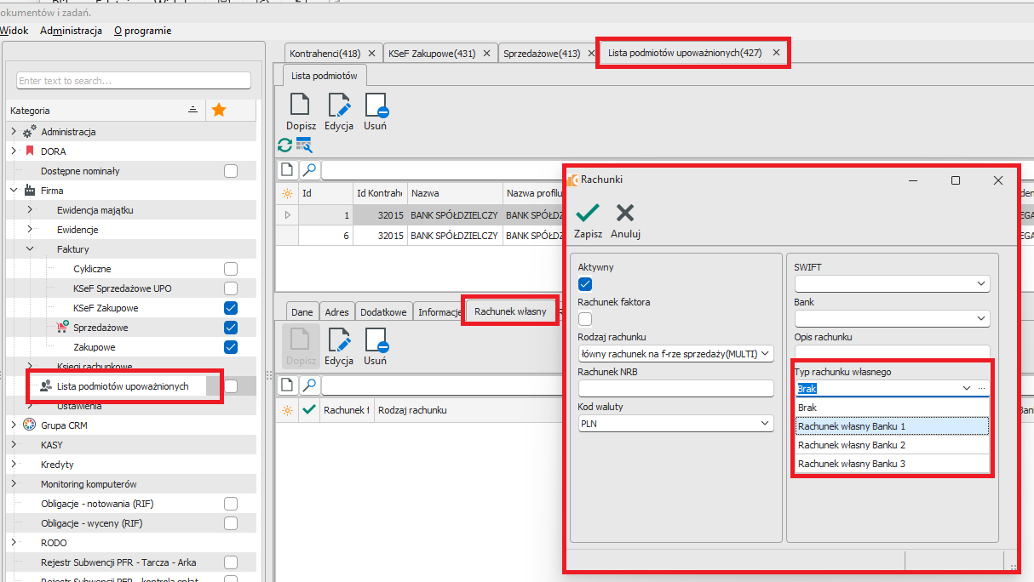This screenshot has width=1034, height=582.
Task: Click the Zapisz checkmark in Rachunki dialog
Action: click(x=588, y=214)
